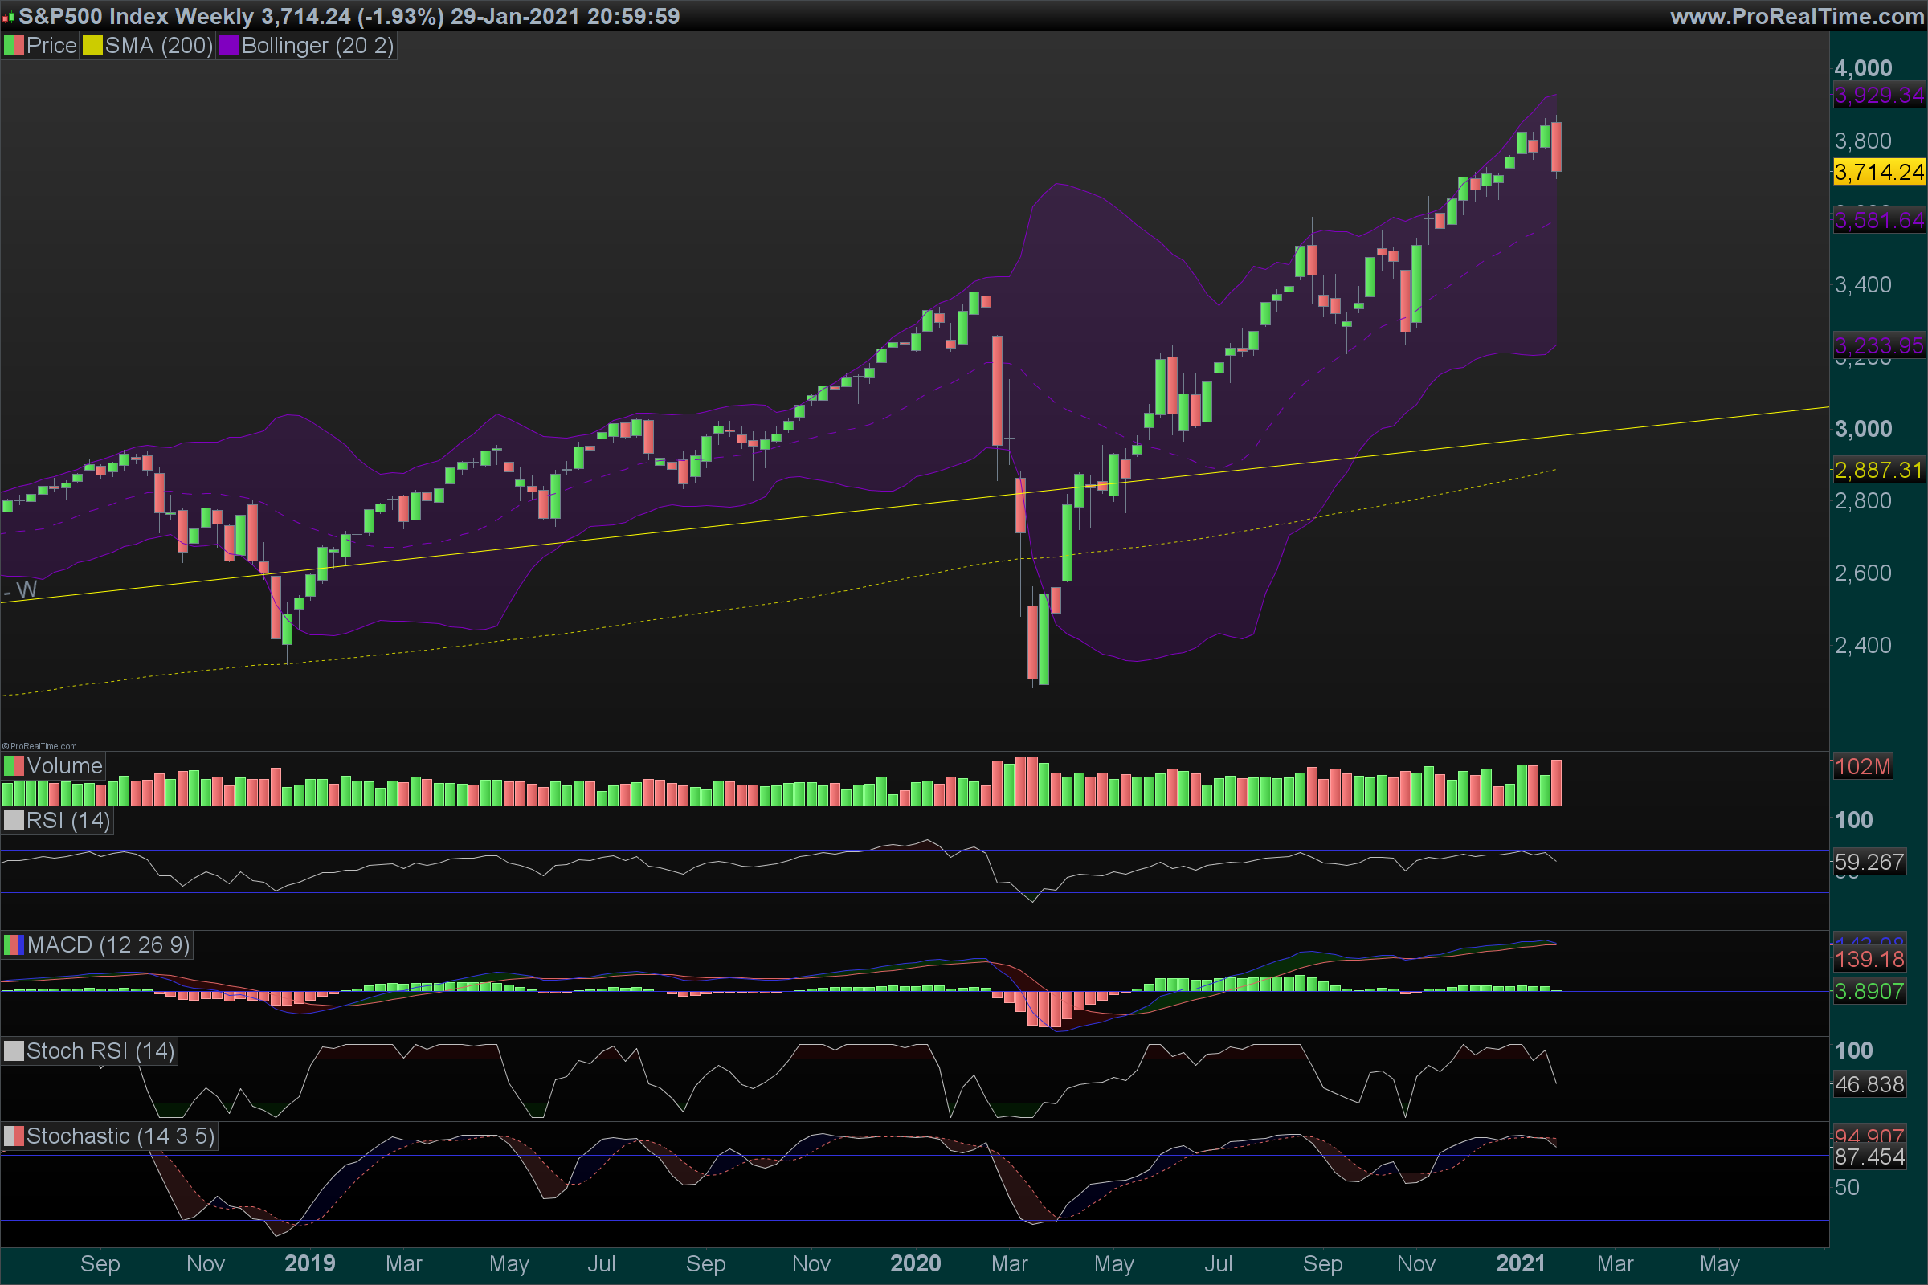
Task: Click the yellow 3,714.24 current price tag
Action: [x=1878, y=172]
